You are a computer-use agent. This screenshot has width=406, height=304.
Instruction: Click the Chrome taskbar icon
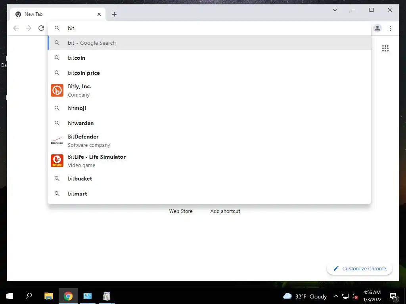click(x=68, y=296)
